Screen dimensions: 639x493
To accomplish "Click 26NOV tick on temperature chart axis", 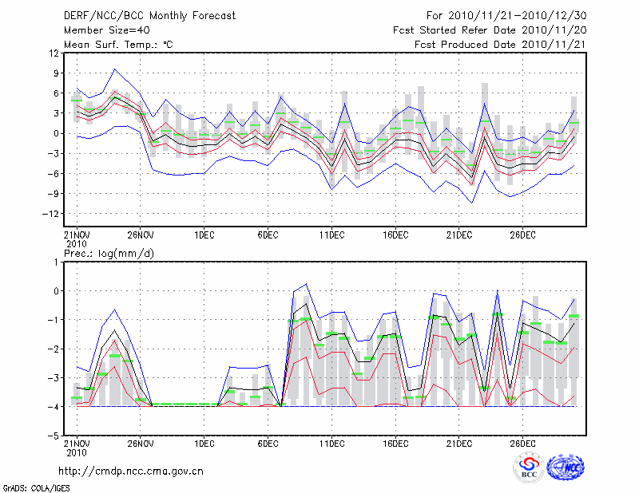I will click(140, 235).
